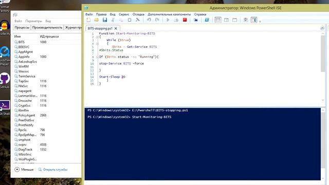Viewport: 329px width, 185px height.
Task: Copy selection using the toolbar copy icon
Action: tap(121, 20)
